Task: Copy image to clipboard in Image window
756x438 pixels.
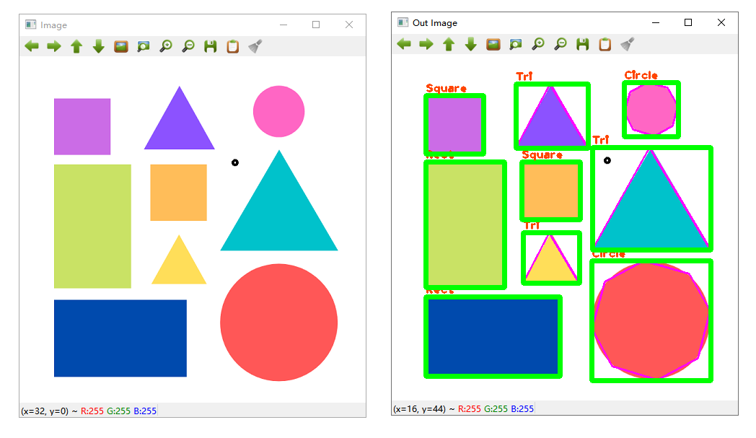Action: click(233, 46)
